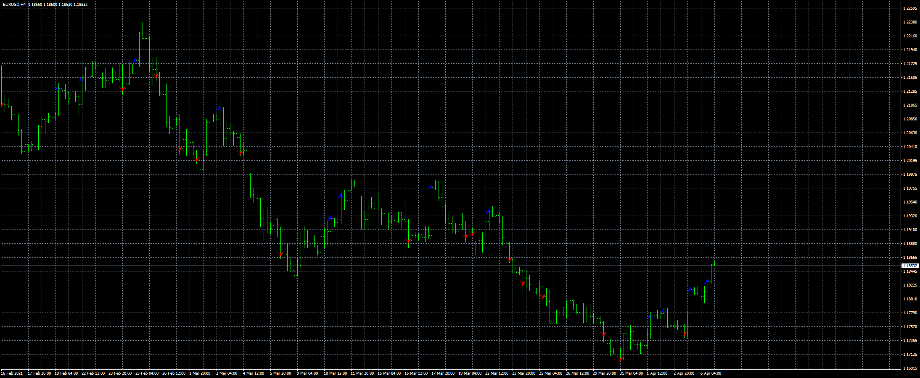This screenshot has width=920, height=378.
Task: Click price label 1.19100
Action: [909, 229]
